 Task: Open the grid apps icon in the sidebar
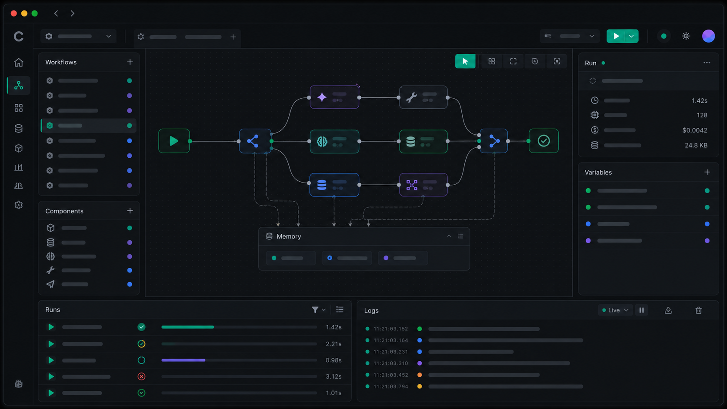pyautogui.click(x=18, y=108)
